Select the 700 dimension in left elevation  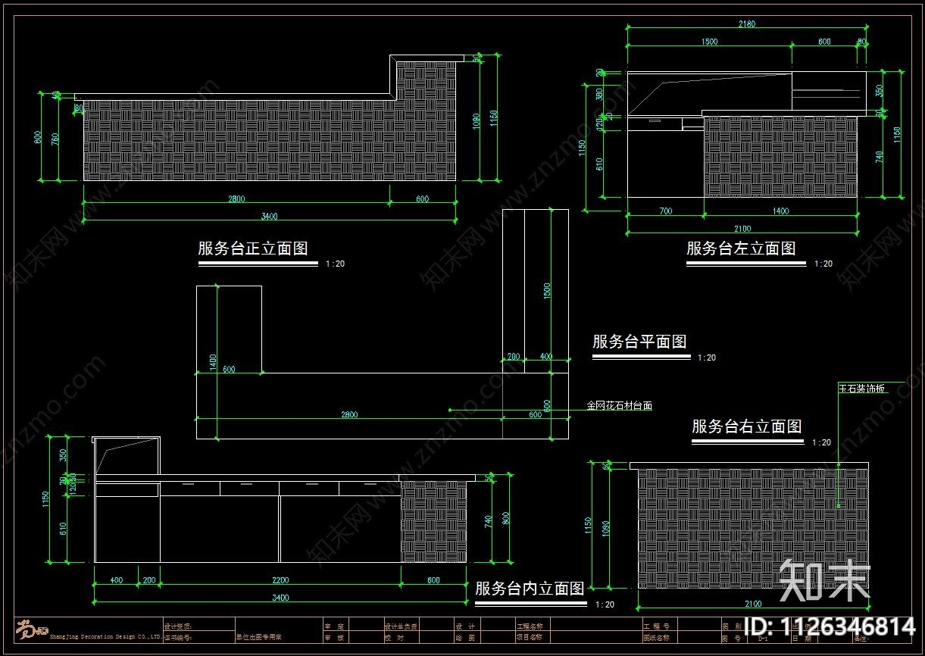(x=666, y=211)
